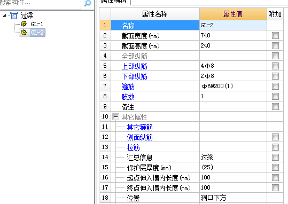Edit the cover thickness value (25)
This screenshot has height=204, width=288.
point(233,167)
